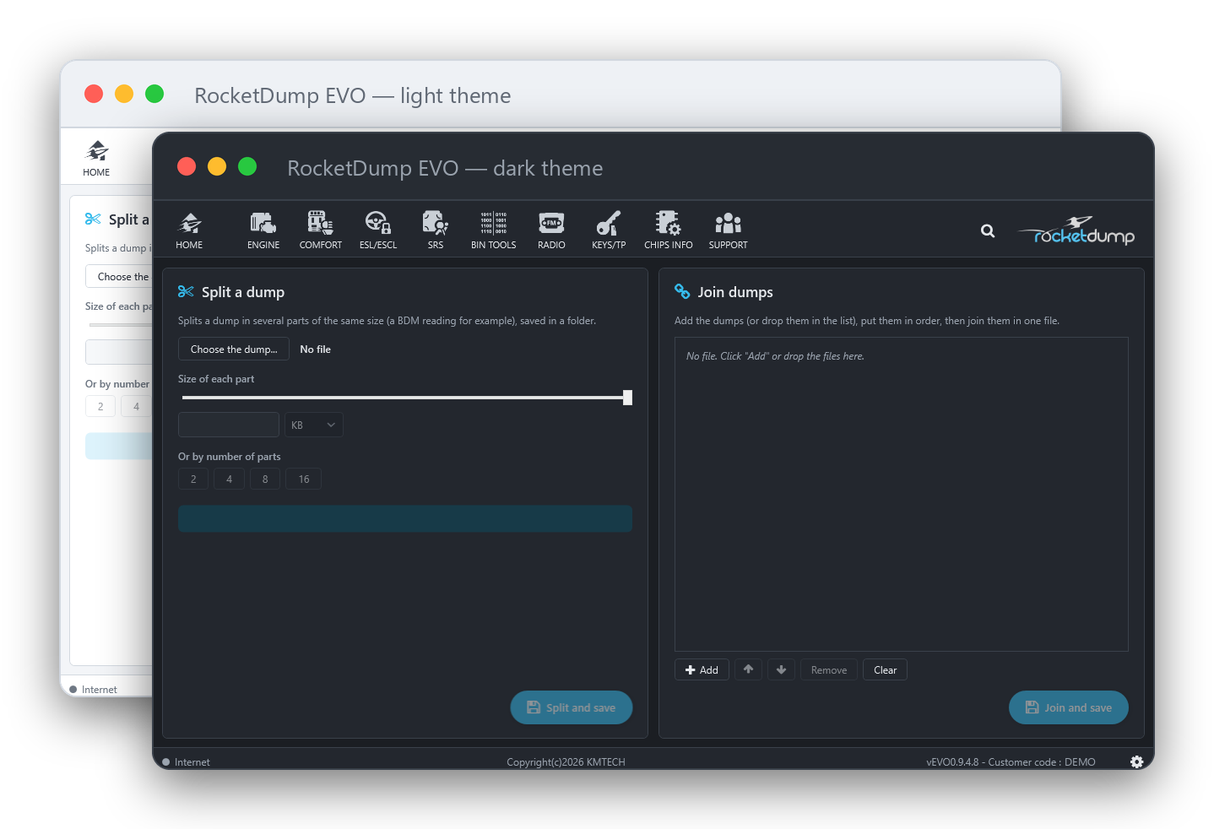Click the rocketdump logo
The height and width of the screenshot is (829, 1214).
(1076, 230)
